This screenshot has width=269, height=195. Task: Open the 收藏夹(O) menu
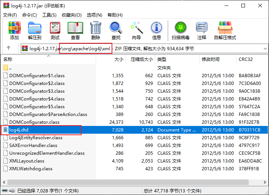pyautogui.click(x=72, y=15)
